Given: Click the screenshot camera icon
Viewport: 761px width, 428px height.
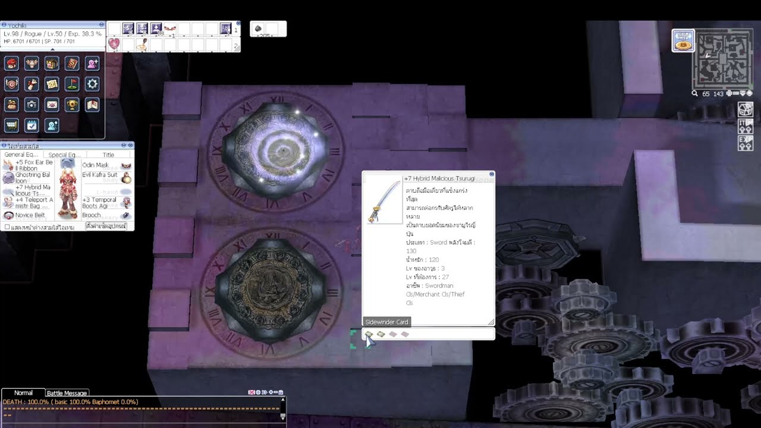Looking at the screenshot, I should tap(32, 105).
